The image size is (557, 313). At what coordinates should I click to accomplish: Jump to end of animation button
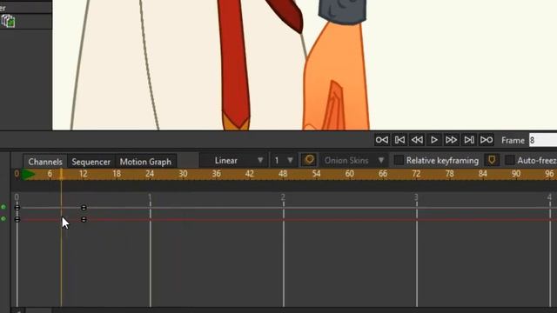pyautogui.click(x=487, y=140)
